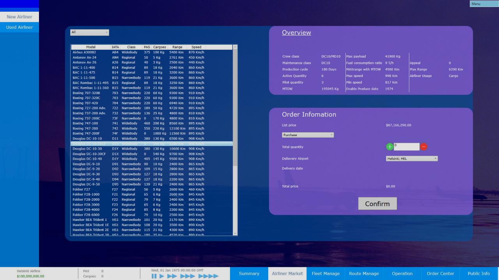
Task: Sort list by Range column header
Action: 177,47
